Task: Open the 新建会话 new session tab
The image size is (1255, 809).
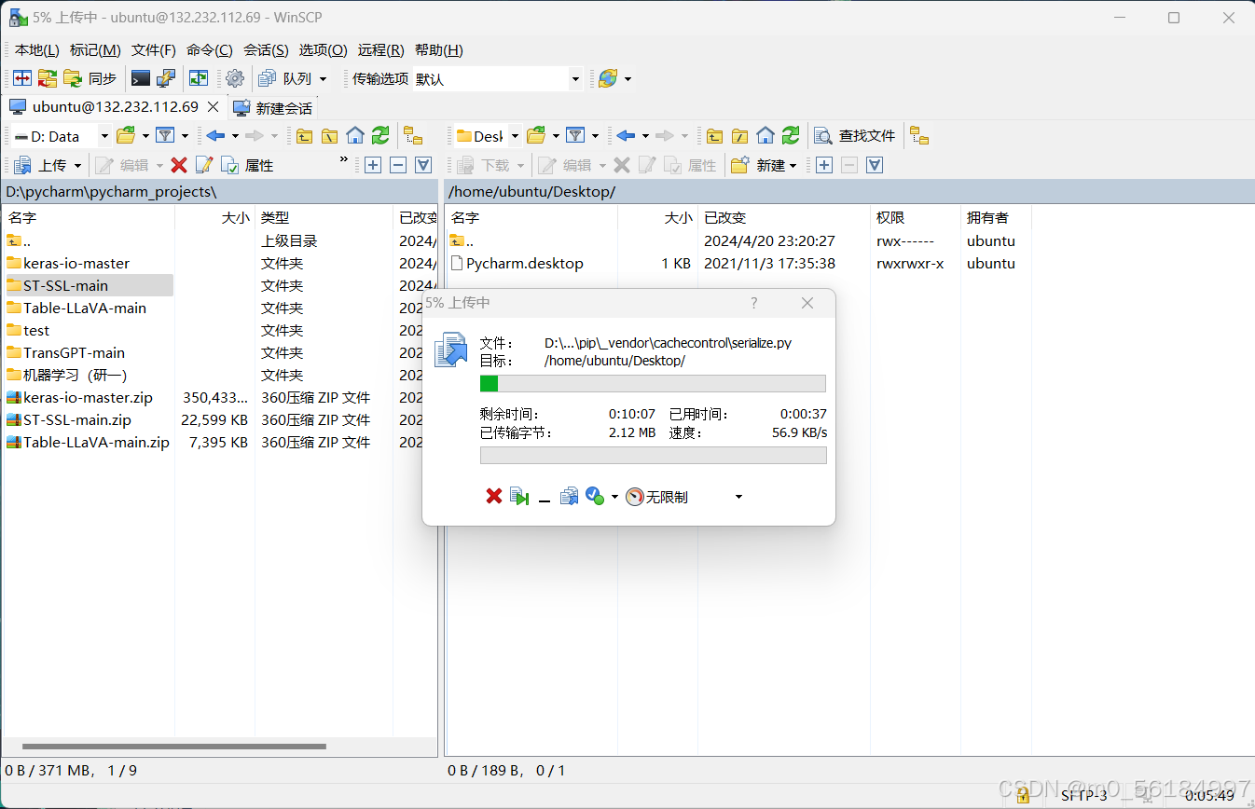Action: (x=272, y=108)
